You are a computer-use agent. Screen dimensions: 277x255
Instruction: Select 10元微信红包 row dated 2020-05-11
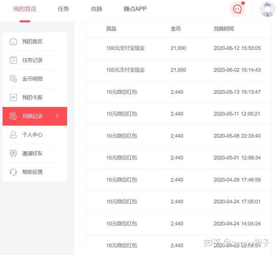click(x=179, y=114)
